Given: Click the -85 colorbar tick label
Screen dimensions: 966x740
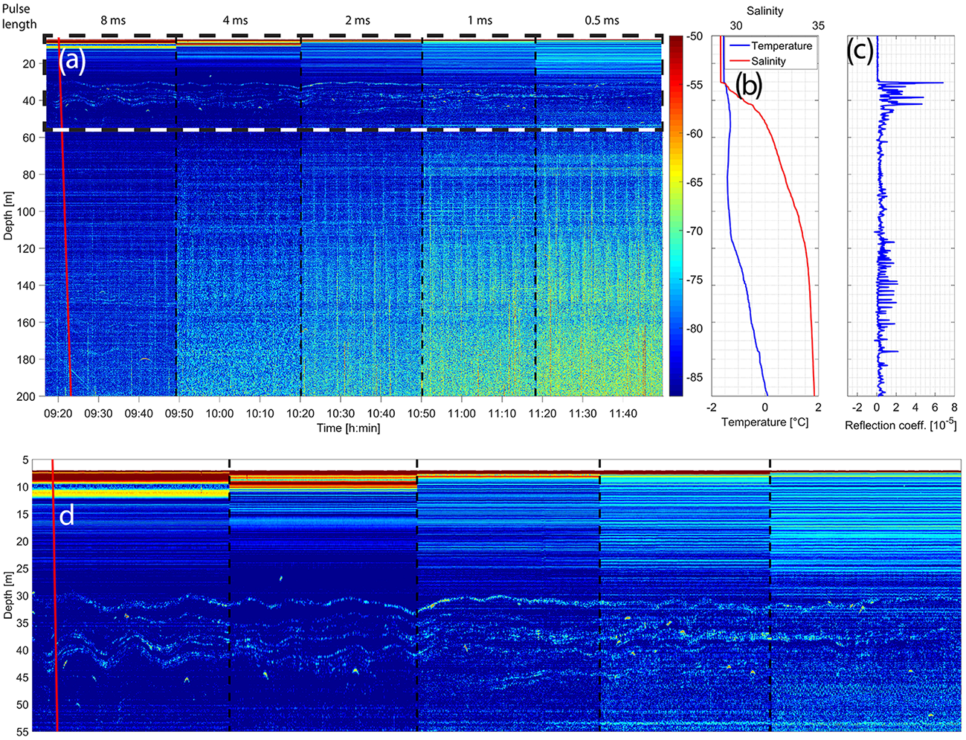Looking at the screenshot, I should 694,377.
